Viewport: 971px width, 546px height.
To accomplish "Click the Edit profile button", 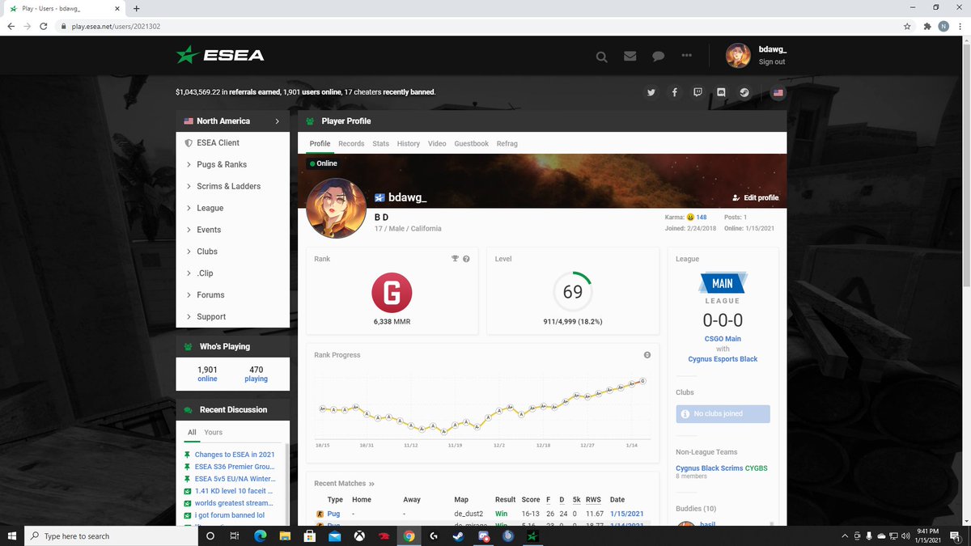I will pyautogui.click(x=755, y=197).
